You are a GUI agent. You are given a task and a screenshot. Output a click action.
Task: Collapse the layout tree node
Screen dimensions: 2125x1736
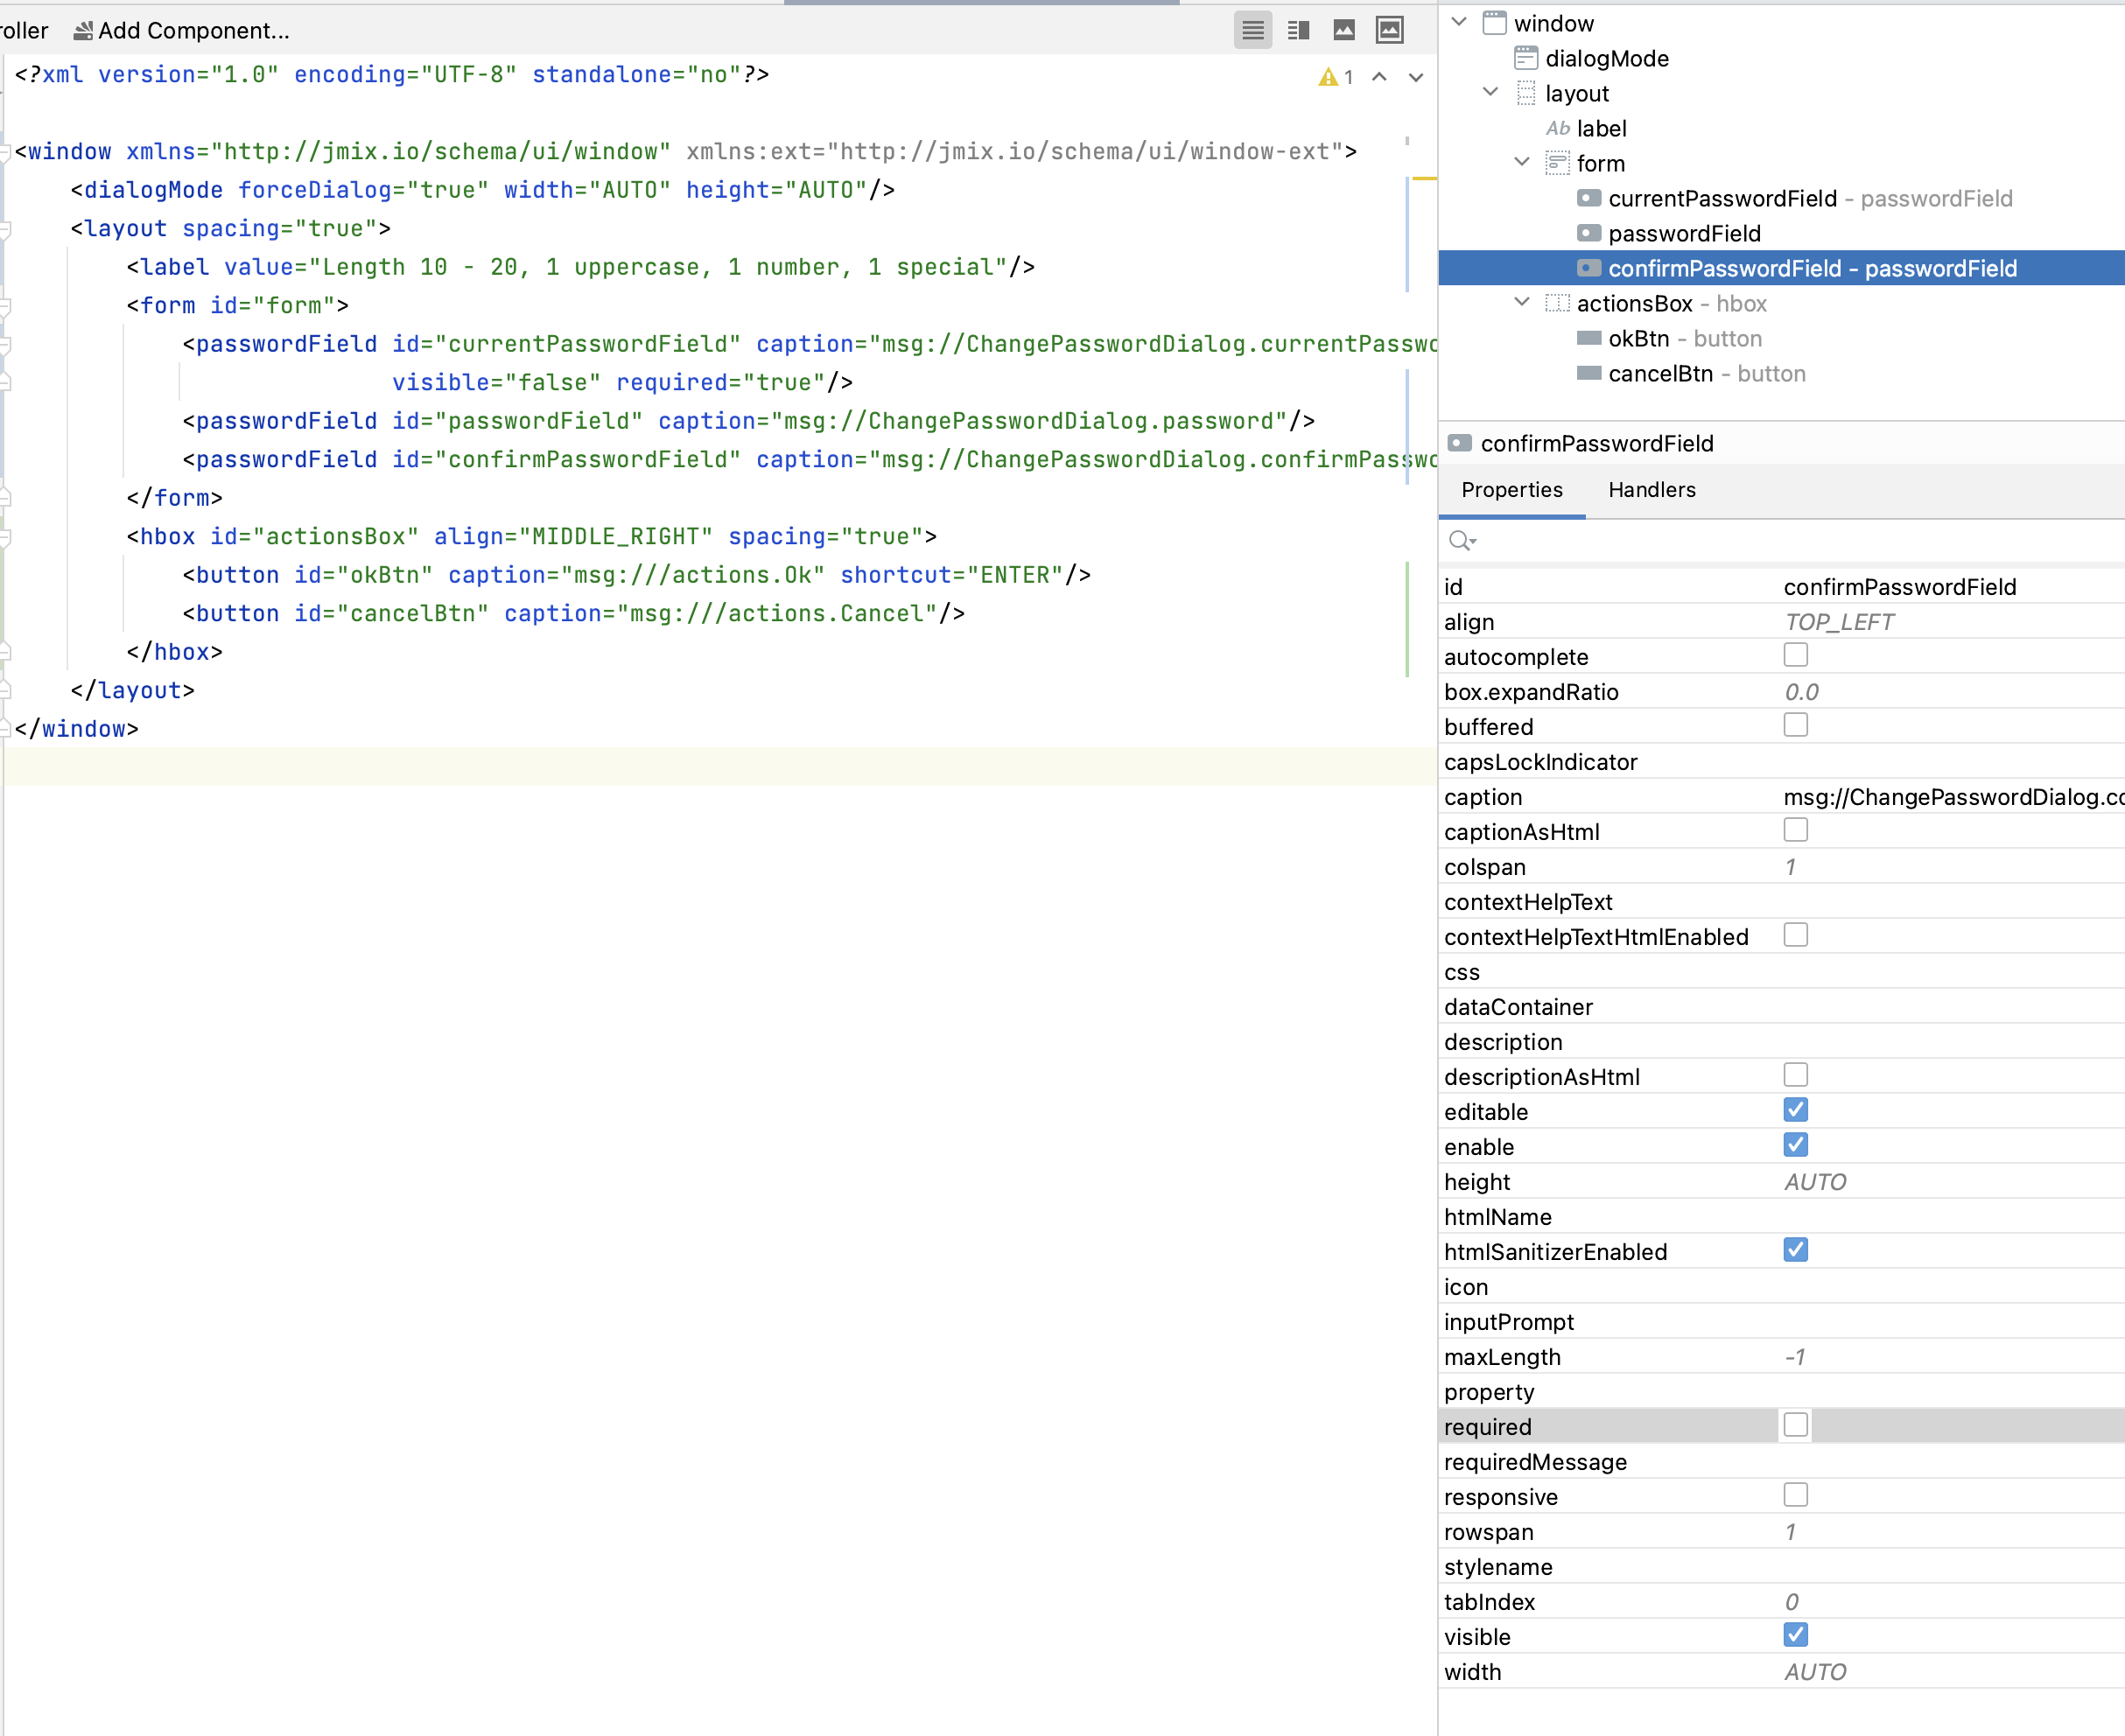click(1490, 92)
